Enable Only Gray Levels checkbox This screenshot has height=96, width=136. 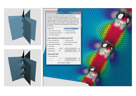click(x=64, y=40)
